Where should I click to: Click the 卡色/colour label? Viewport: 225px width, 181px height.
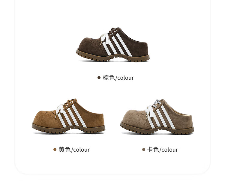[163, 150]
